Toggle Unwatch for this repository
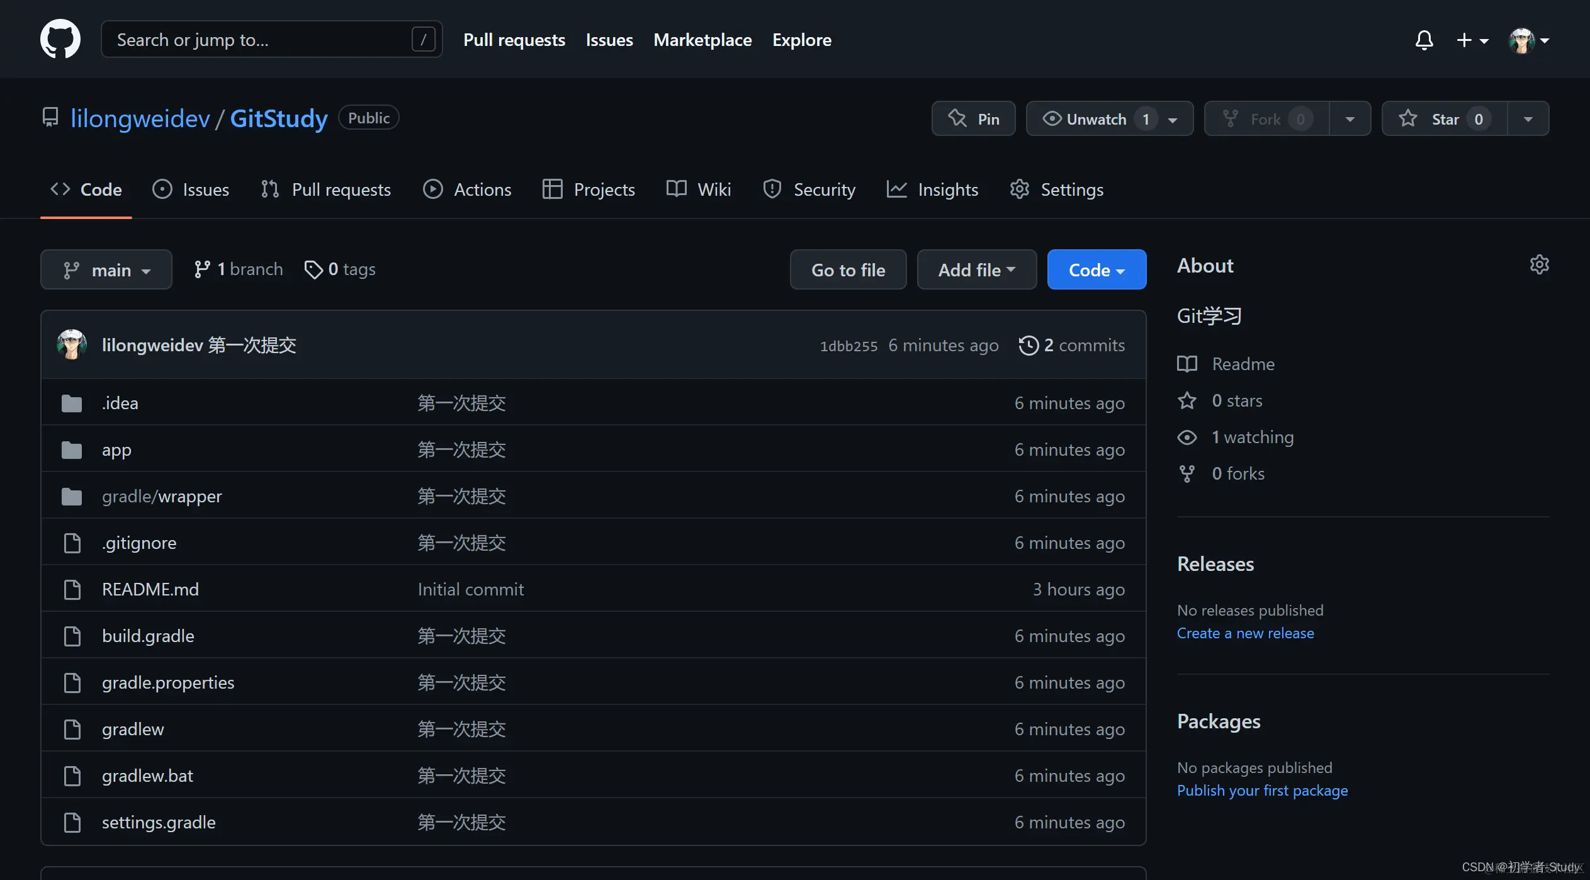 tap(1095, 119)
